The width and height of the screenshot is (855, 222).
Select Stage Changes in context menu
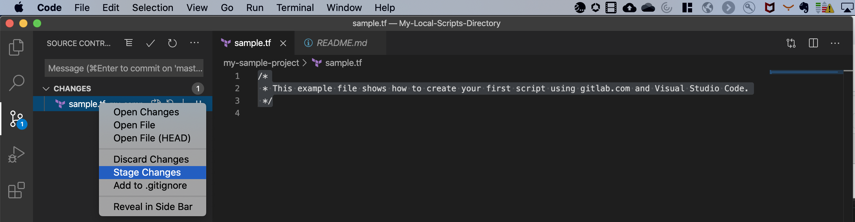pyautogui.click(x=147, y=172)
